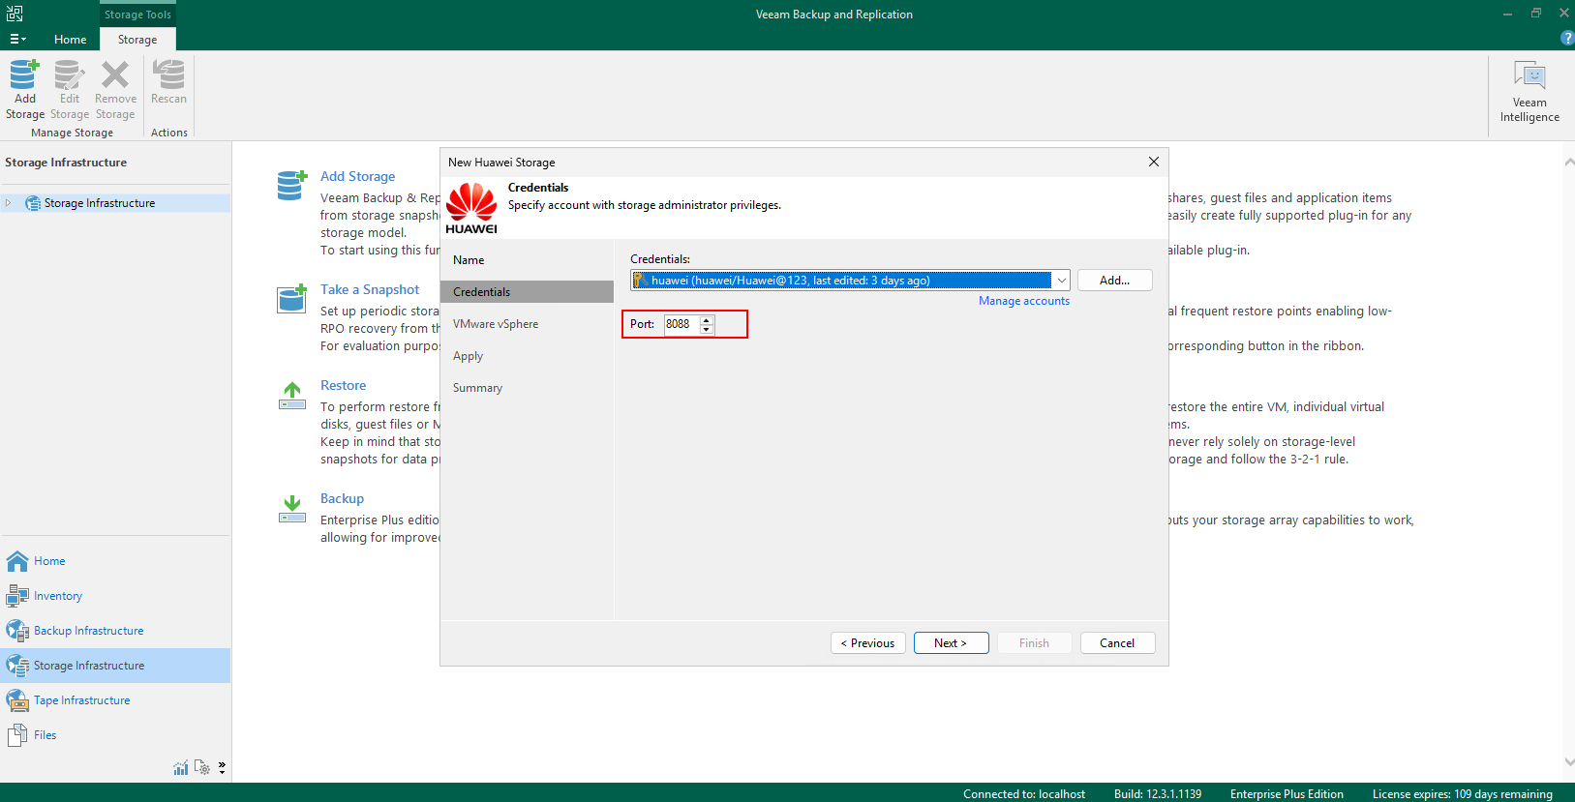The width and height of the screenshot is (1575, 802).
Task: Click into the Port number field
Action: (x=681, y=324)
